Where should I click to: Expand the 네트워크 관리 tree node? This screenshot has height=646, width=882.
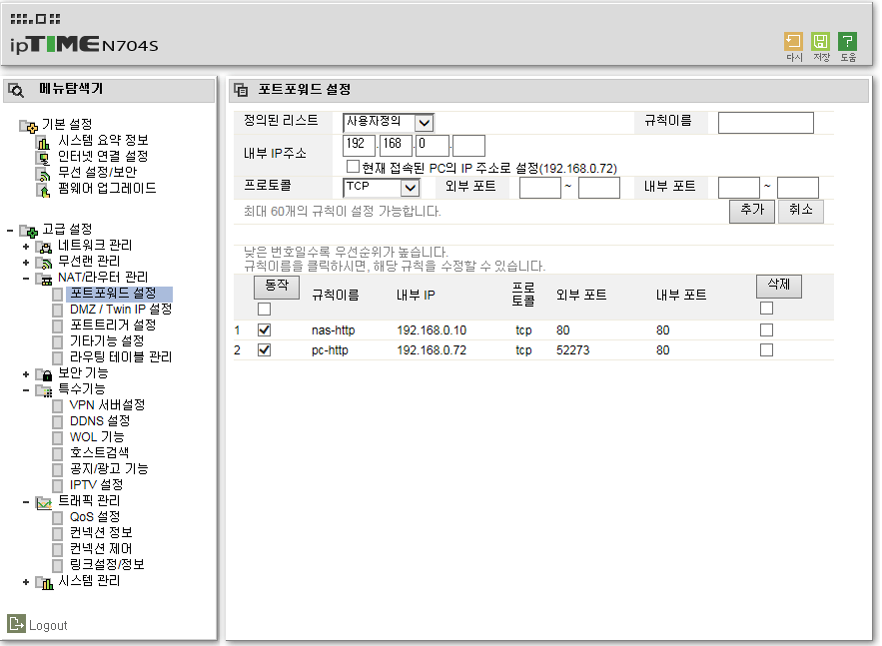(x=25, y=247)
